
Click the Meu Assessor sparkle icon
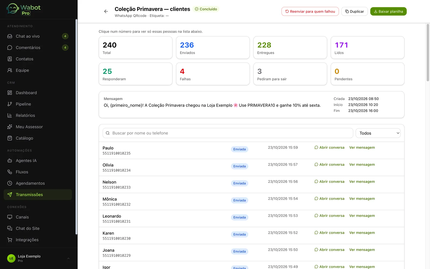click(x=10, y=127)
